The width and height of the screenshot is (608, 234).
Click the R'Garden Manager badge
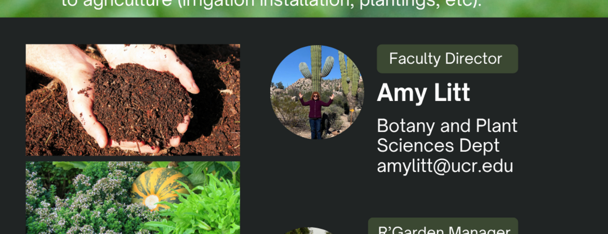click(443, 228)
